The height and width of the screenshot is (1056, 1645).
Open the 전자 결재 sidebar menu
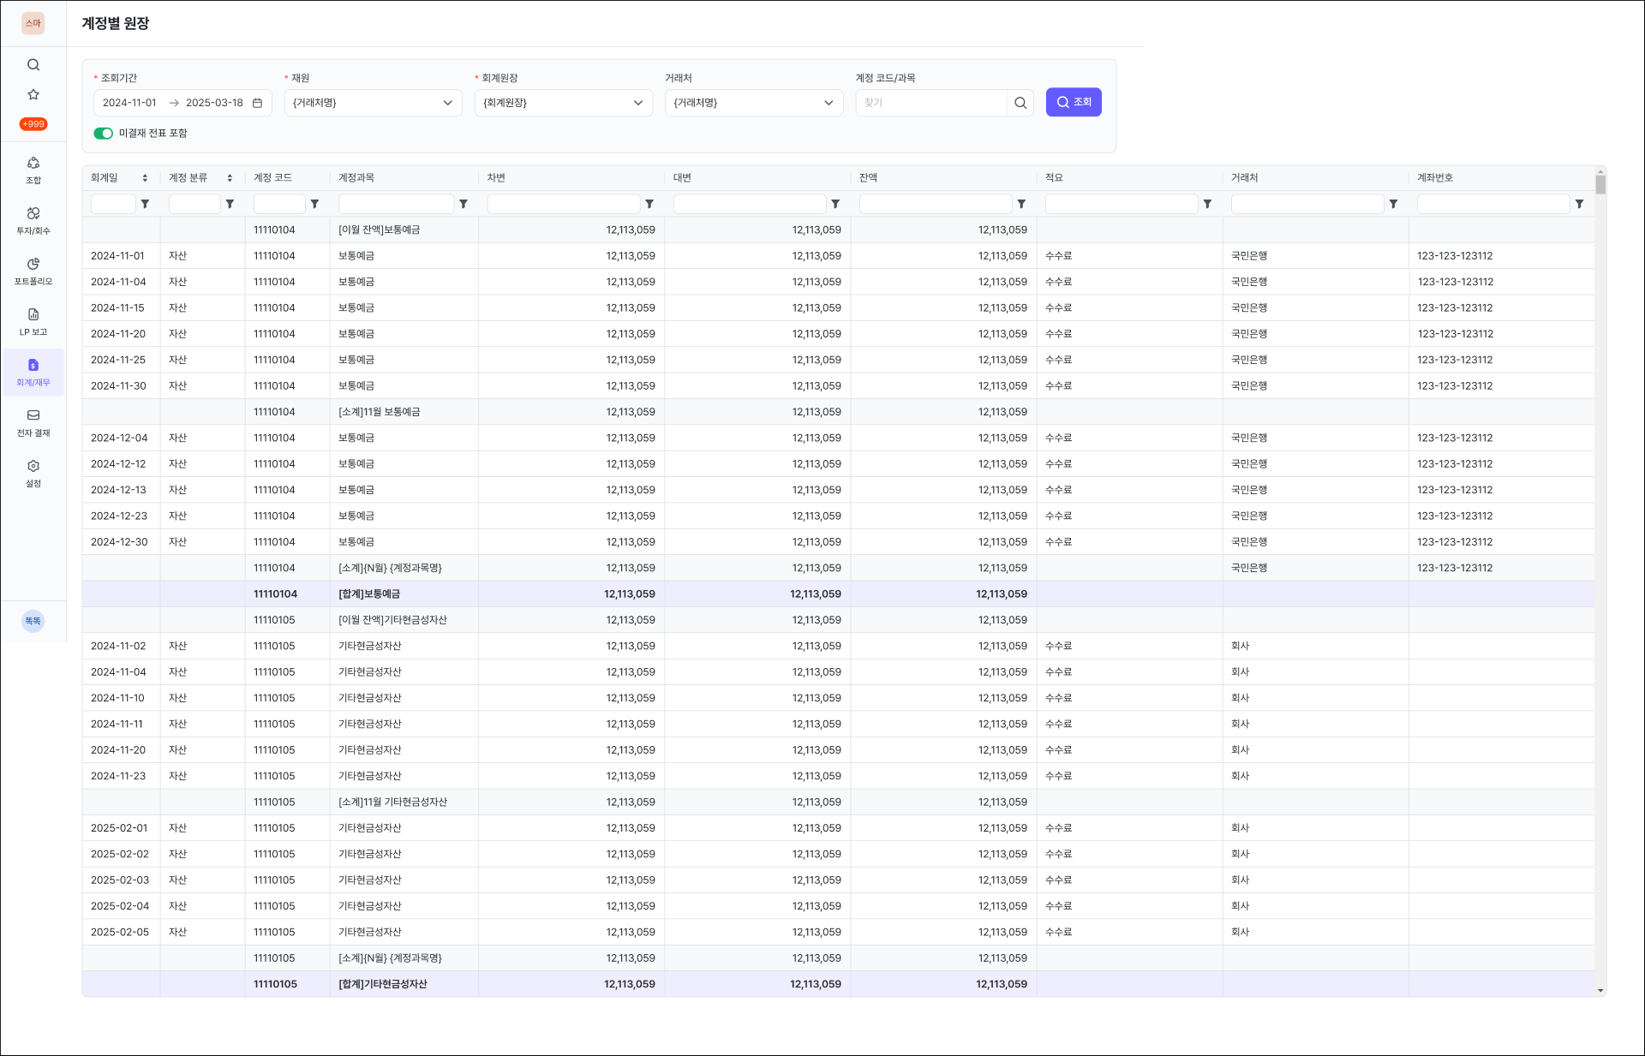coord(33,422)
